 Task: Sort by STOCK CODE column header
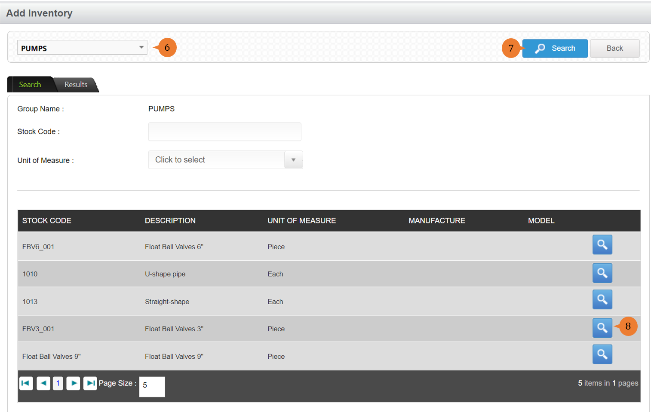pyautogui.click(x=47, y=221)
